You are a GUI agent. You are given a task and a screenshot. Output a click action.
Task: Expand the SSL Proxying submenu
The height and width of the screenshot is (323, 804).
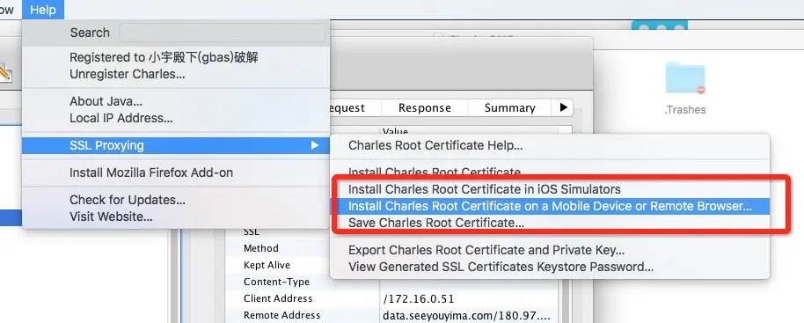coord(175,145)
